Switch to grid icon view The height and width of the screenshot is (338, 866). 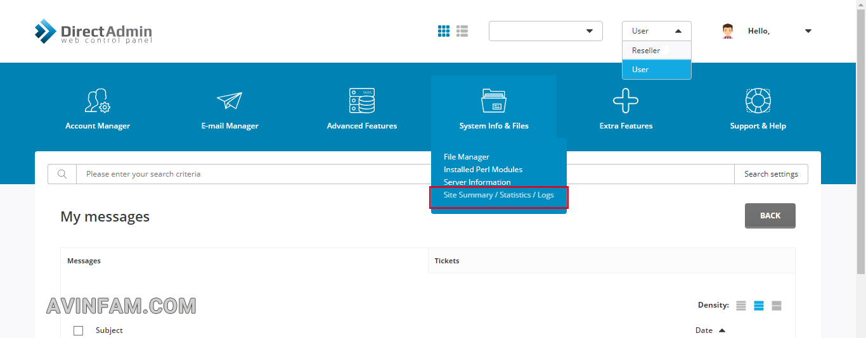click(x=444, y=31)
